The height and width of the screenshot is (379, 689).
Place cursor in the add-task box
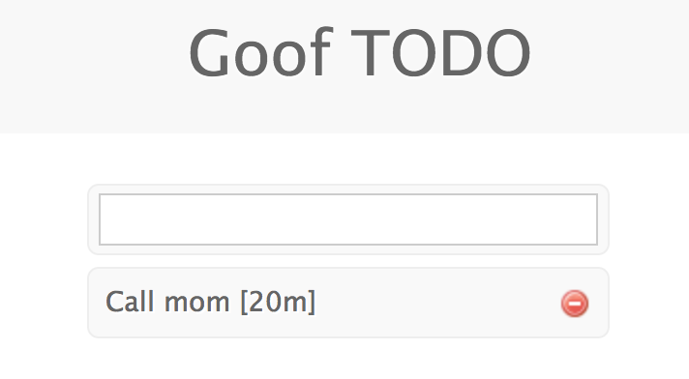pyautogui.click(x=348, y=219)
